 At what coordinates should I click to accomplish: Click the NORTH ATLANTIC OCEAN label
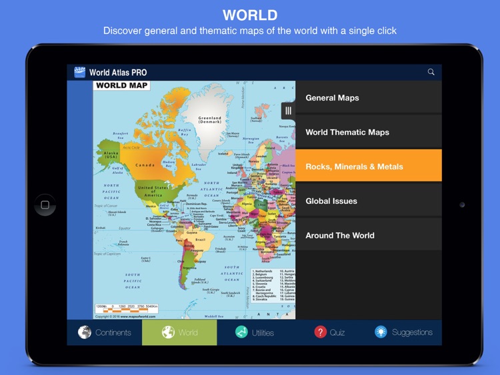coord(212,189)
